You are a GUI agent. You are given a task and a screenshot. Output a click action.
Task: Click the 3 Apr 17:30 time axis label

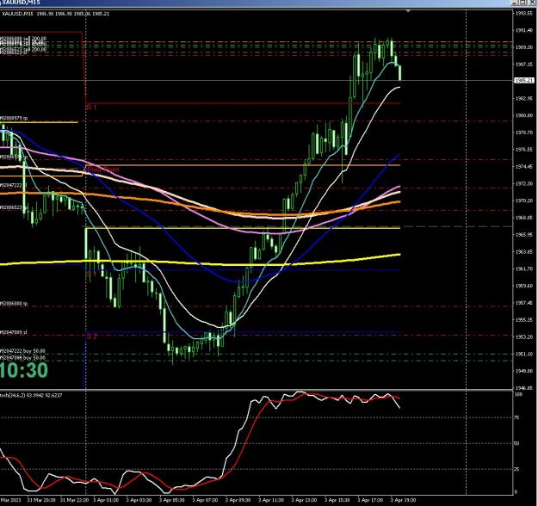point(370,500)
